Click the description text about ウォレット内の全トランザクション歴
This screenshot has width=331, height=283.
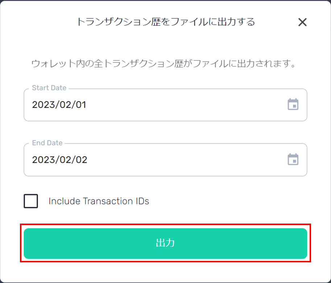pos(164,63)
